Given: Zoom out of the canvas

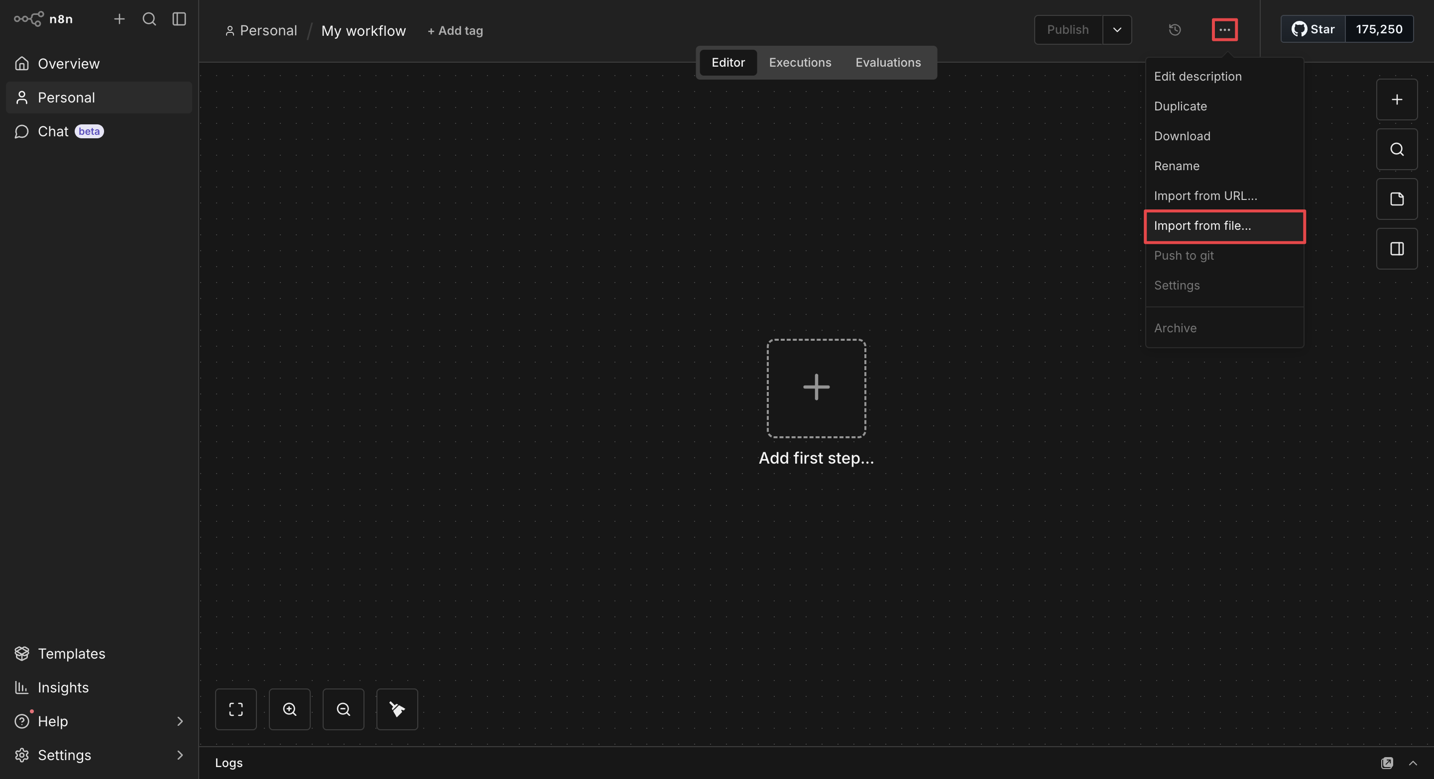Looking at the screenshot, I should 343,709.
